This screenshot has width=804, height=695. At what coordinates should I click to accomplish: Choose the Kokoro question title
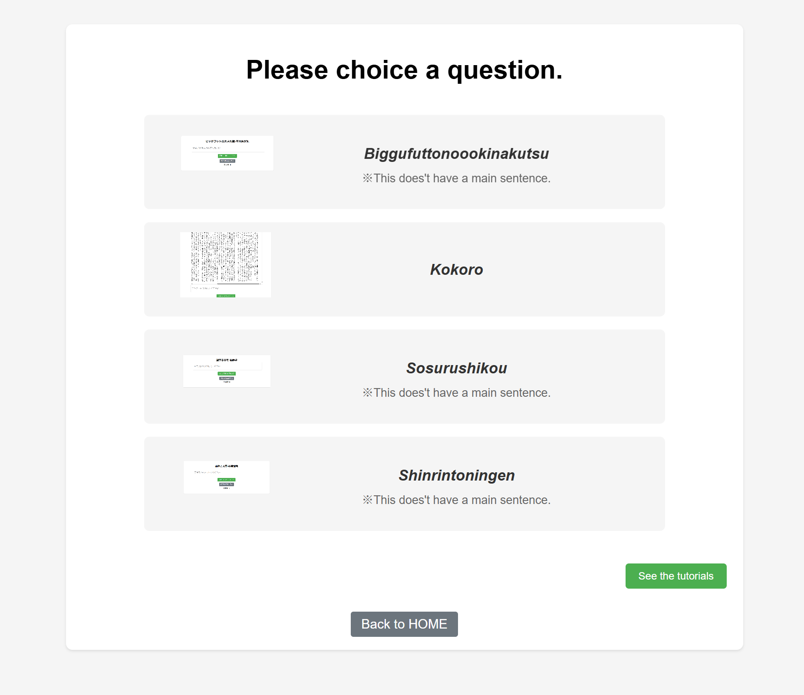456,270
